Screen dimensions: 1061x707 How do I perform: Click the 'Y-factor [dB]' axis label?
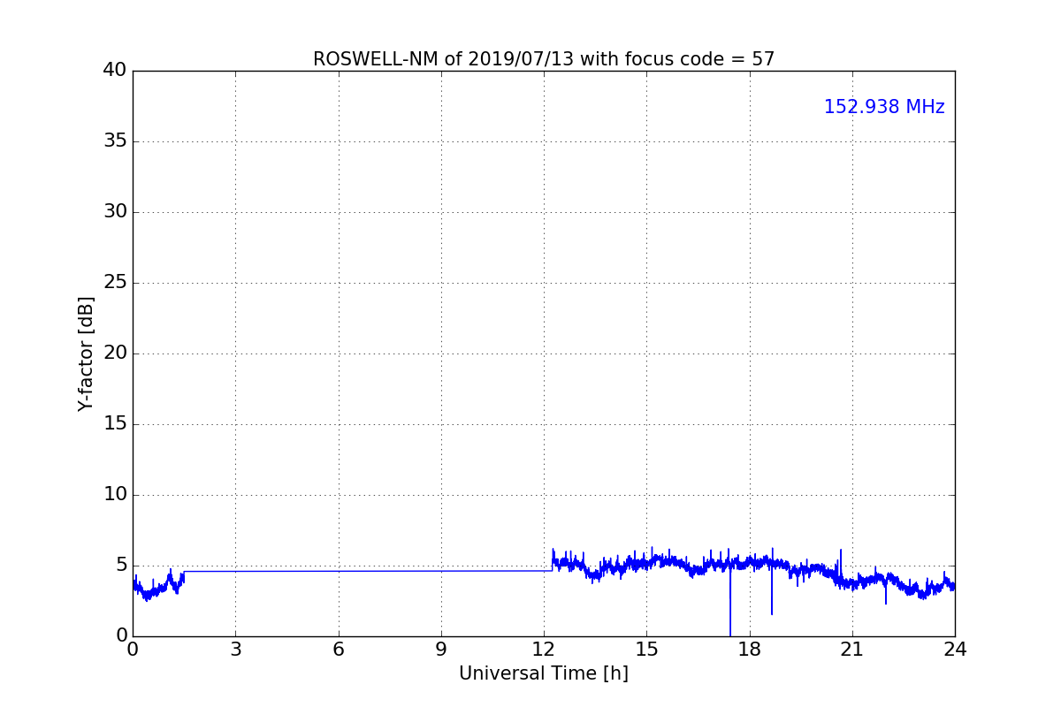point(86,353)
